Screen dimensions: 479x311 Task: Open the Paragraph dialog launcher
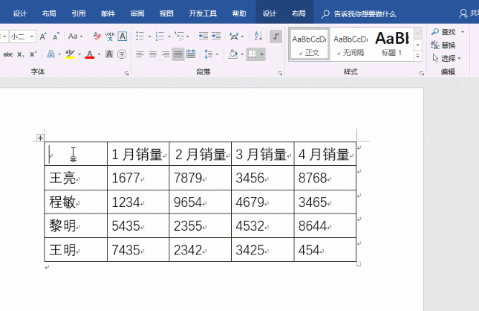[280, 74]
